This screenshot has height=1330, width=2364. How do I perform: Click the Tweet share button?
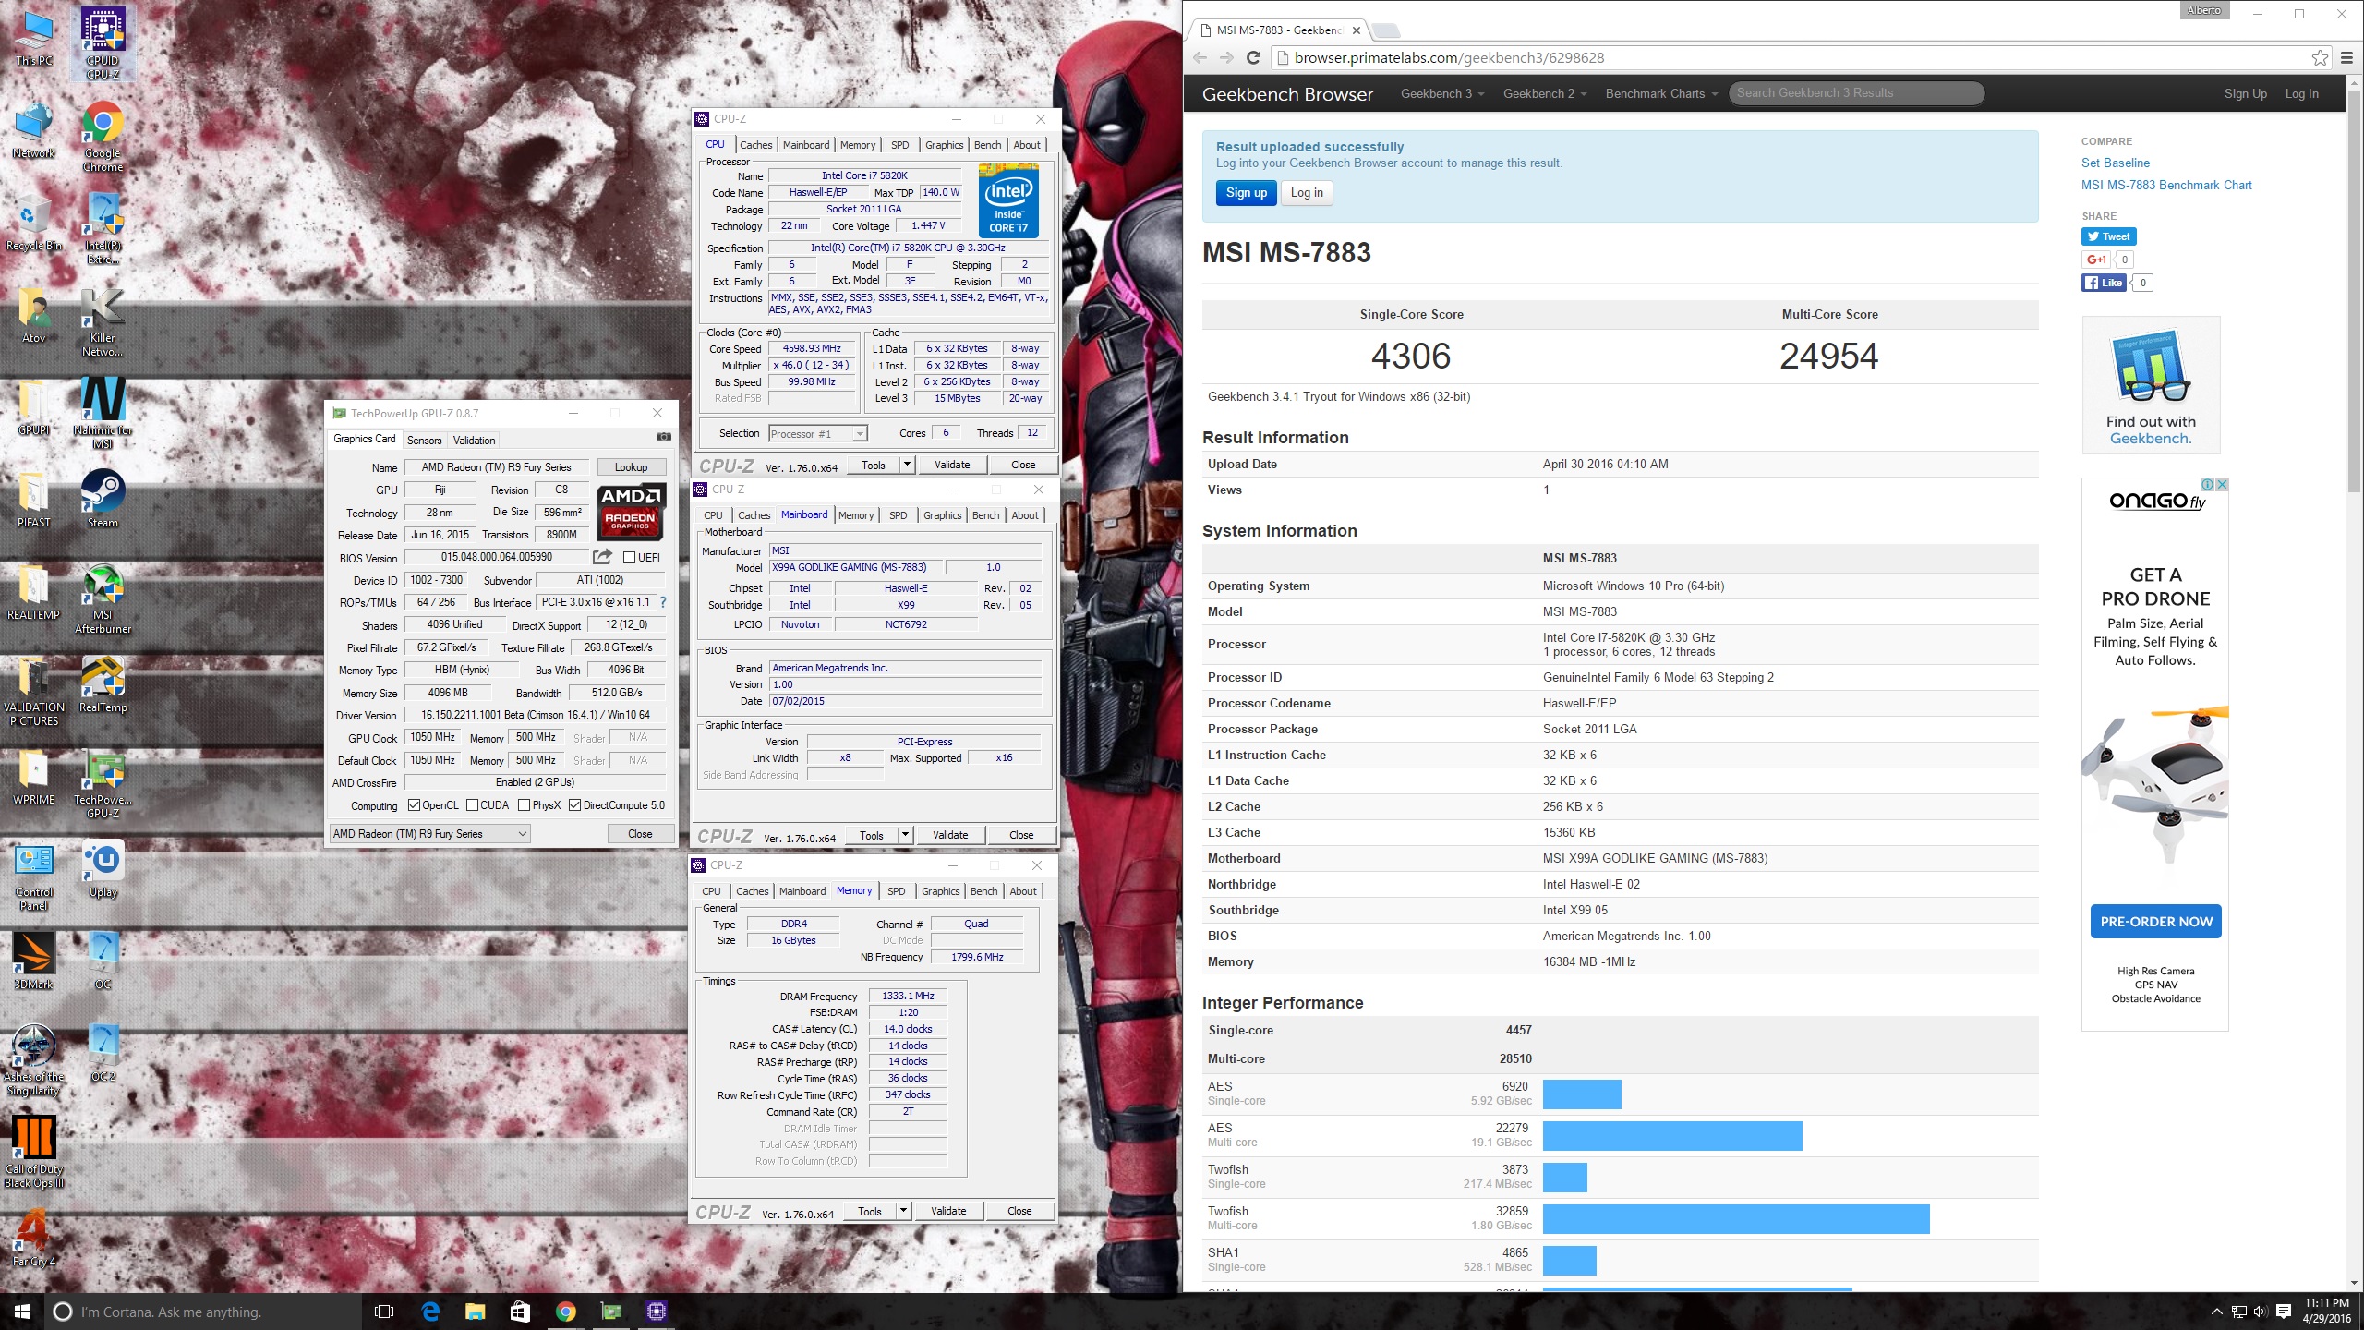tap(2109, 236)
